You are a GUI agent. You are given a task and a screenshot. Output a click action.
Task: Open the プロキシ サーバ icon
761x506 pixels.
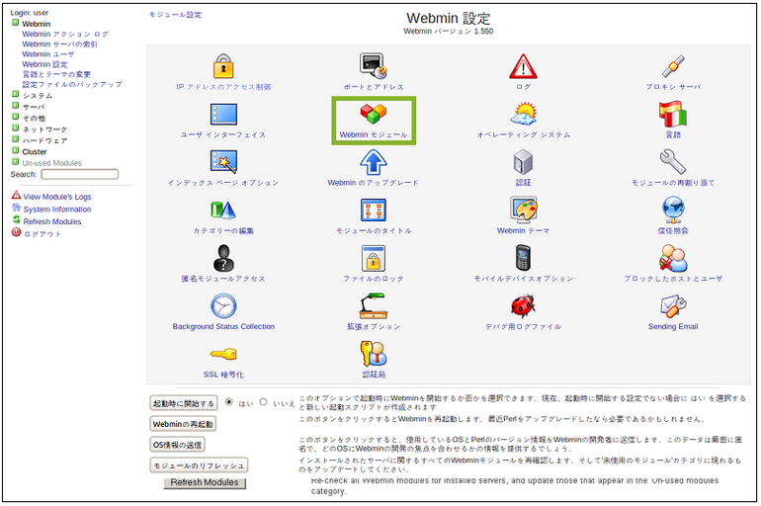pos(673,66)
